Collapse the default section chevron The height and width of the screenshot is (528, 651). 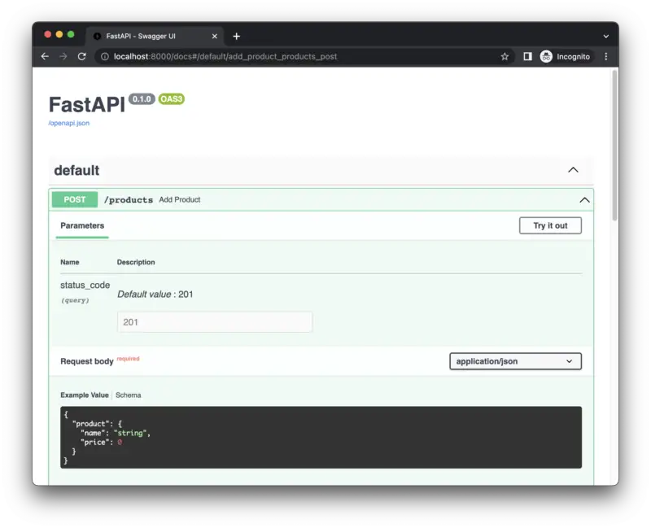[x=573, y=170]
